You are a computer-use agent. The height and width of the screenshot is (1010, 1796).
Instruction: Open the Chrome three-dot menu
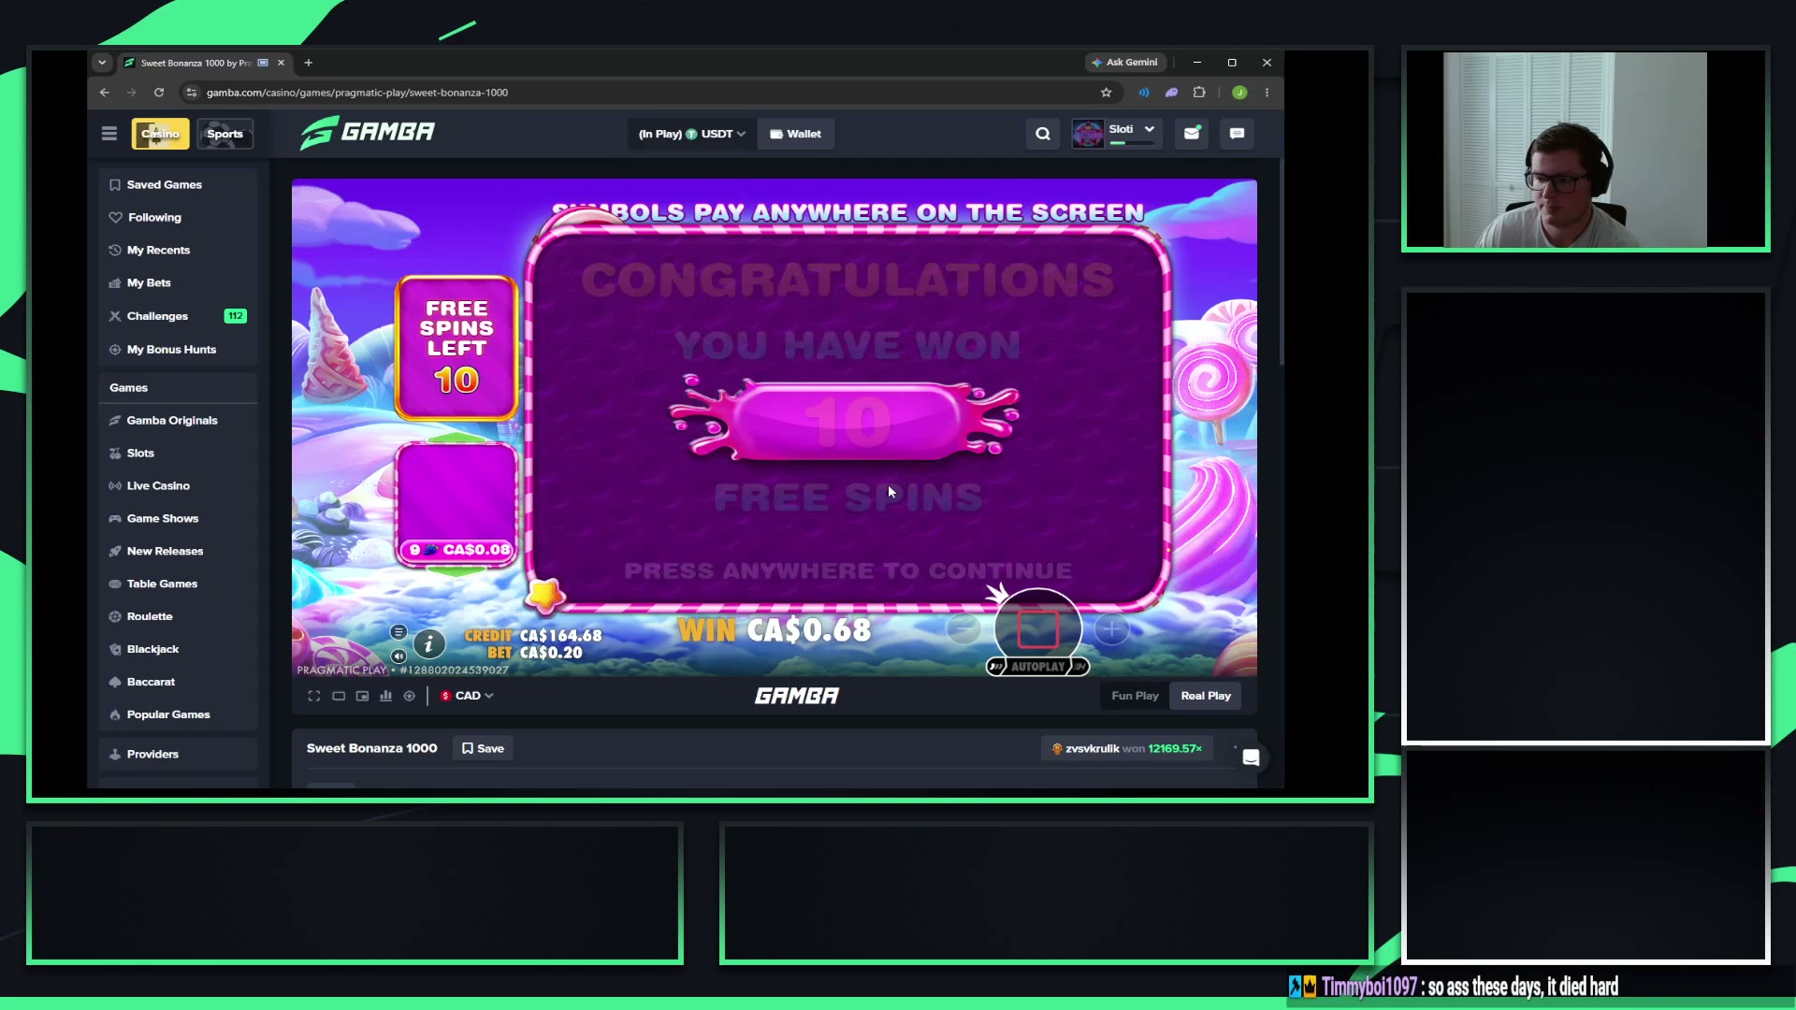point(1267,93)
